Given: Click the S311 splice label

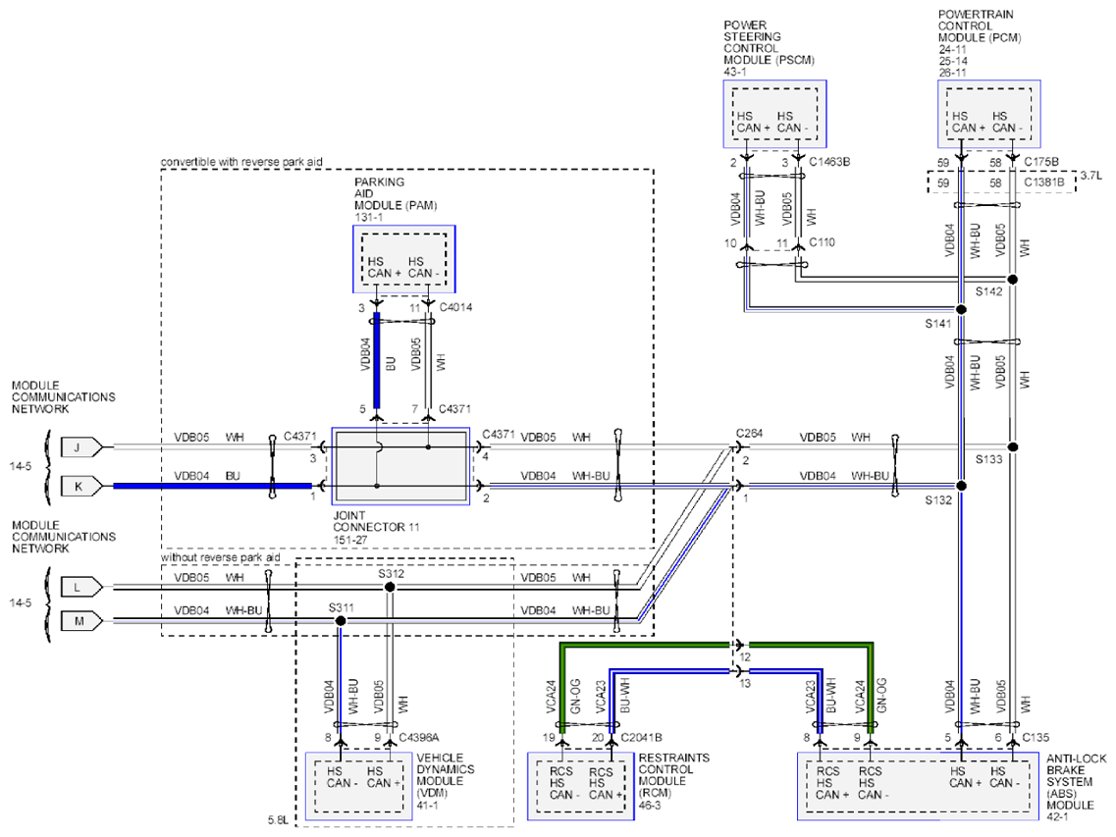Looking at the screenshot, I should click(341, 607).
